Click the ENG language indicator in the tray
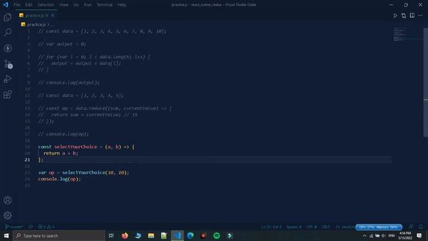Viewport: 428px width, 241px height. [392, 236]
